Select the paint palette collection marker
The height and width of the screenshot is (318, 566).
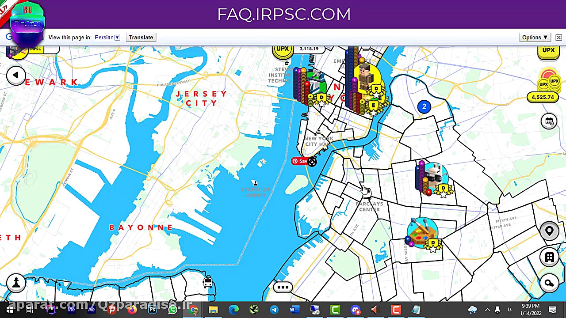pos(421,233)
